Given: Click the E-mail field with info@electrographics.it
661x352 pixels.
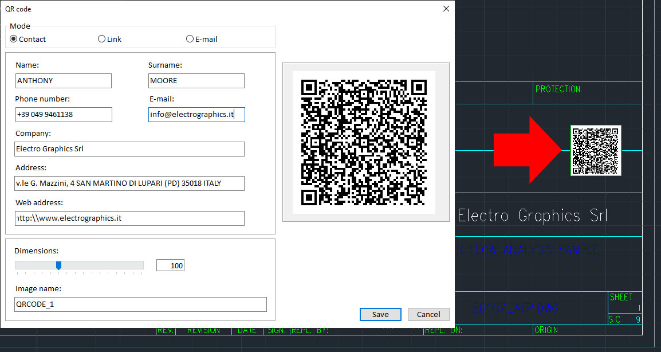Looking at the screenshot, I should point(196,115).
